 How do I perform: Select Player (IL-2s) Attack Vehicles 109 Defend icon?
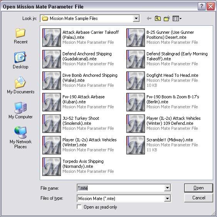pyautogui.click(x=136, y=124)
